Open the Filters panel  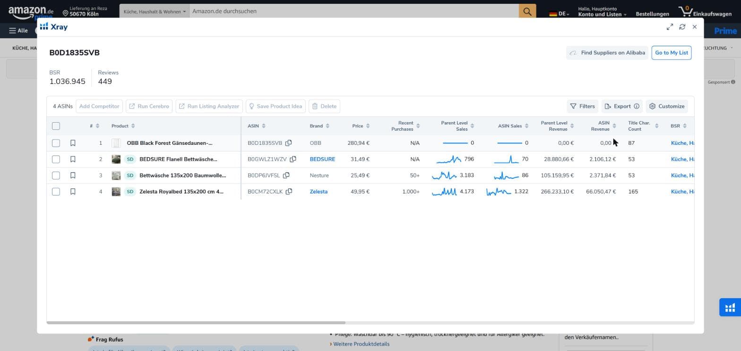click(x=582, y=106)
